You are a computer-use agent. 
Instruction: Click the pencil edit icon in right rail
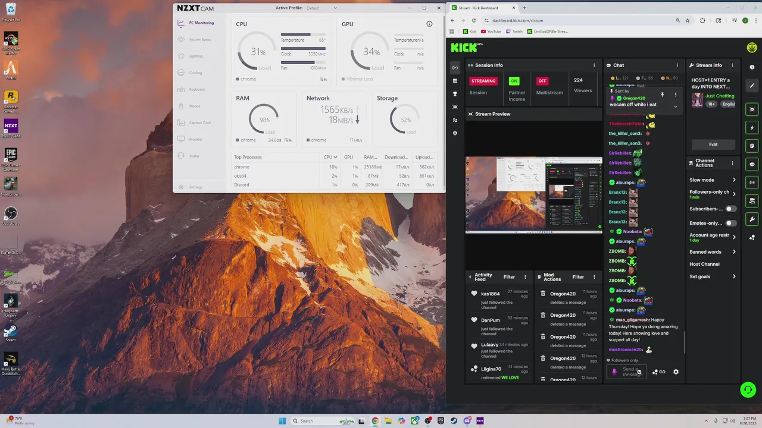point(752,86)
